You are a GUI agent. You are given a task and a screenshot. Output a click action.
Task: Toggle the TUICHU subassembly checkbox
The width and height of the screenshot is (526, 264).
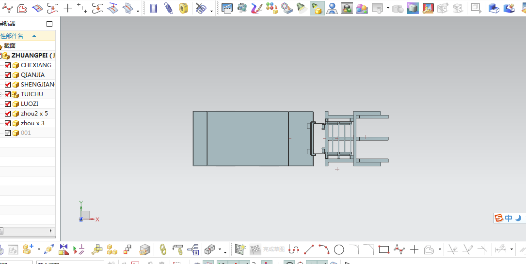(x=8, y=94)
